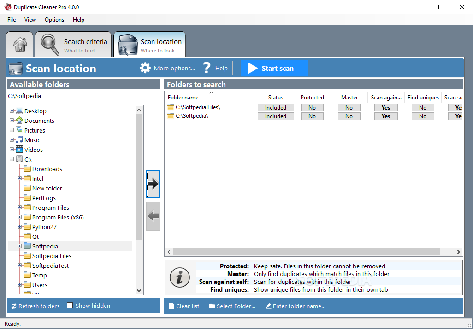
Task: Toggle Scan against self for C:\Softpedia\
Action: (386, 116)
